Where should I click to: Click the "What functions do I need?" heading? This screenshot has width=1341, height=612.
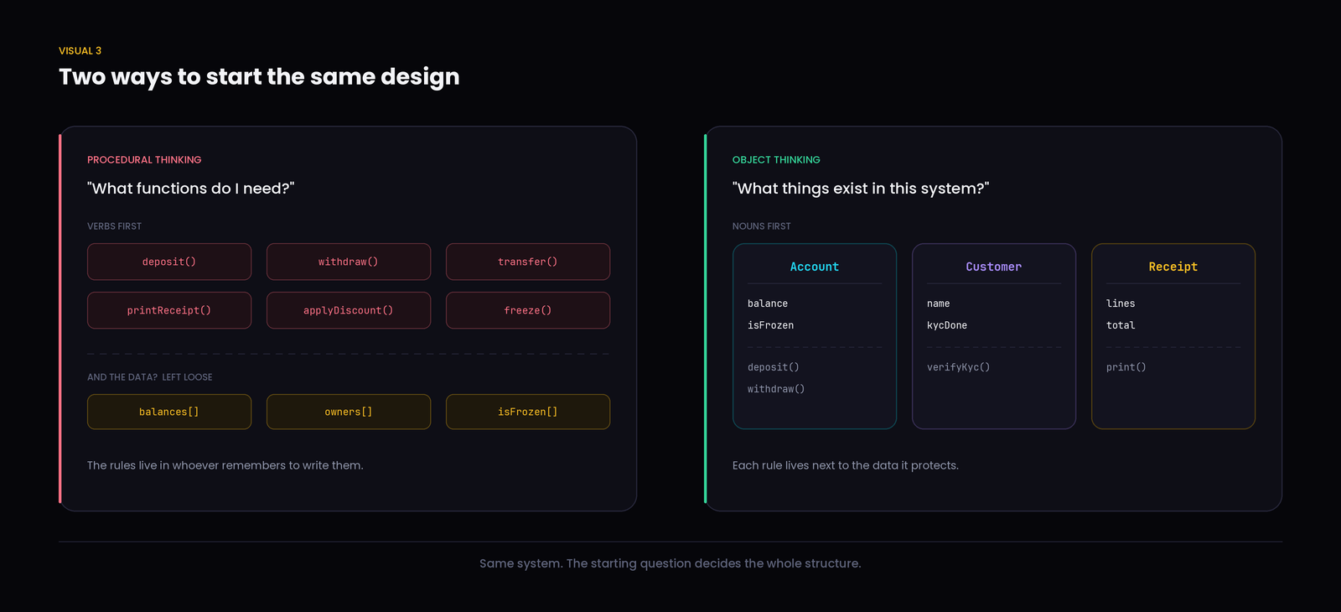pyautogui.click(x=191, y=189)
